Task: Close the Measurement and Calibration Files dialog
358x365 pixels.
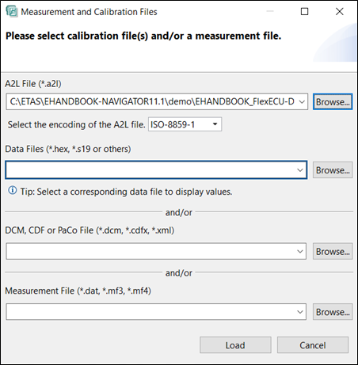Action: [340, 11]
